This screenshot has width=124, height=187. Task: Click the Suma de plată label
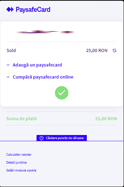tap(21, 119)
